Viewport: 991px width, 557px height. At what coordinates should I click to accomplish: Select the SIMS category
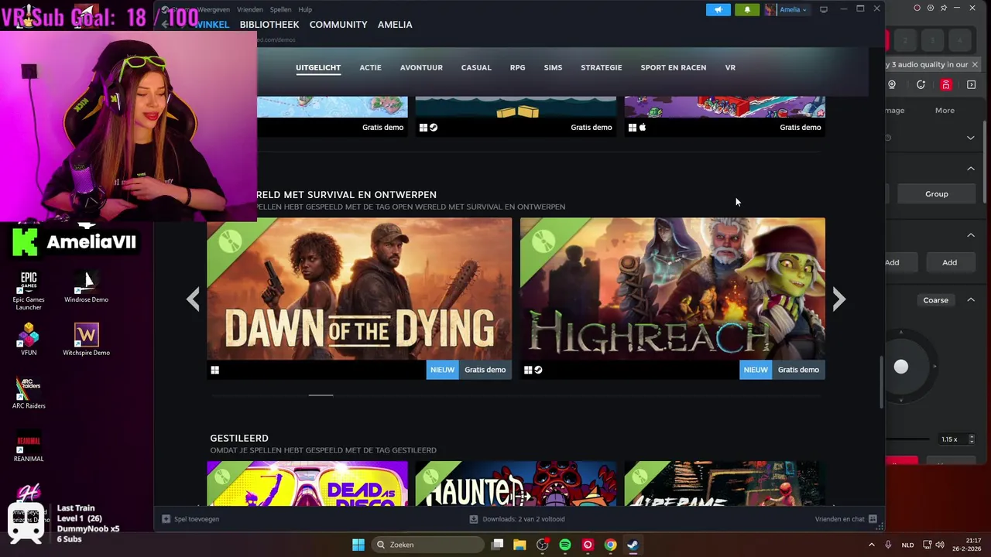click(x=553, y=67)
